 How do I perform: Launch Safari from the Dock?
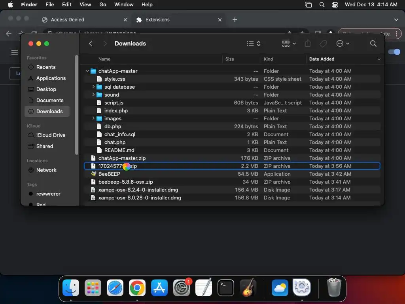point(115,288)
